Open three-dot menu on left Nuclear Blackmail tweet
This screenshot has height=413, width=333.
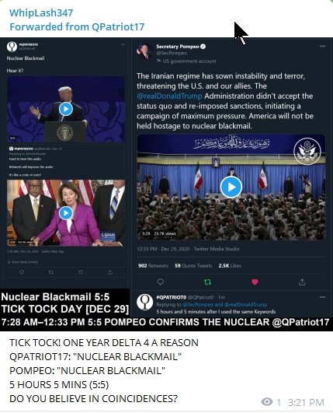pyautogui.click(x=123, y=44)
